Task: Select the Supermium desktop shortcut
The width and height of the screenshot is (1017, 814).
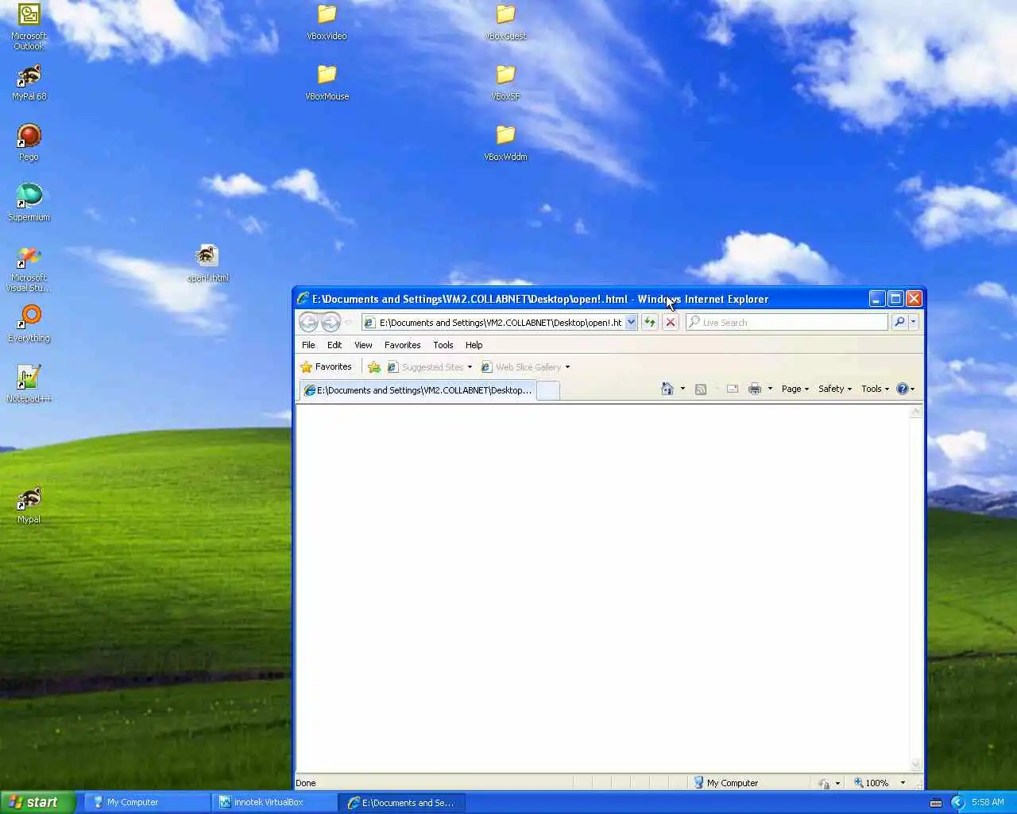Action: coord(29,203)
